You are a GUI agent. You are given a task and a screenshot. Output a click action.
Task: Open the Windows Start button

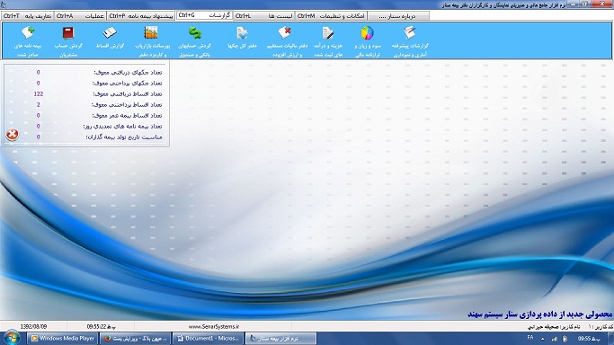coord(12,338)
